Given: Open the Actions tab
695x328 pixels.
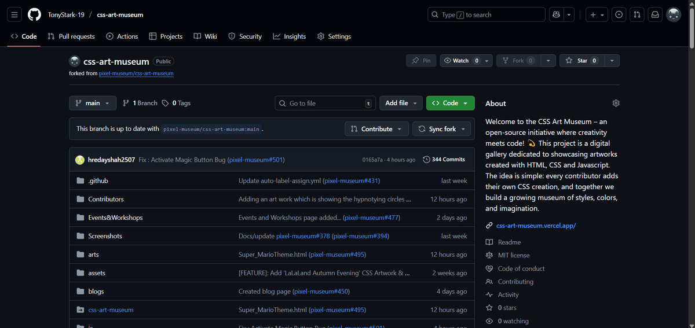Looking at the screenshot, I should (122, 36).
